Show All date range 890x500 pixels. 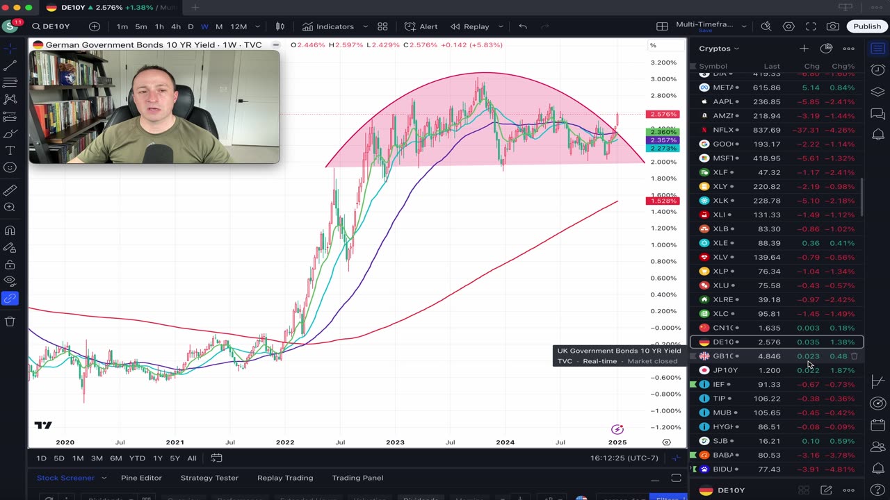[192, 458]
